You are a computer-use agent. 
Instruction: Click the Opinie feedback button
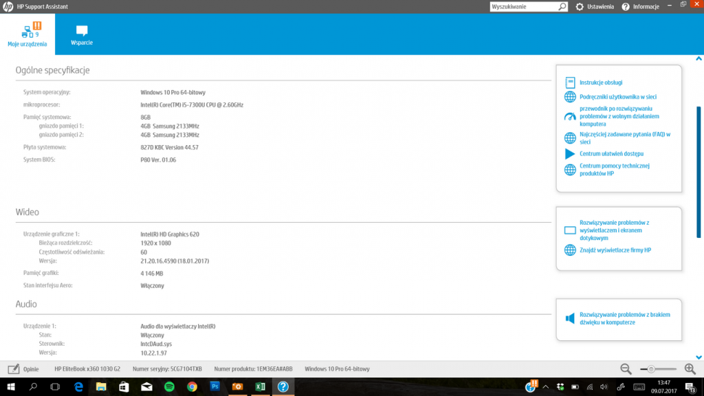(x=23, y=368)
